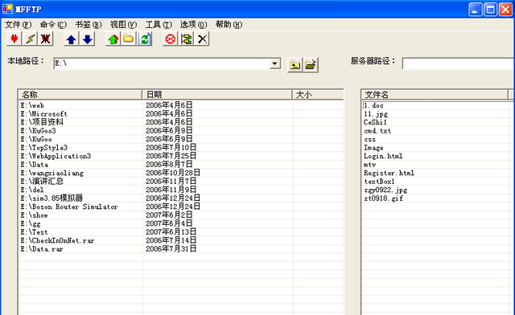
Task: Open the 工具(T) menu
Action: tap(159, 25)
